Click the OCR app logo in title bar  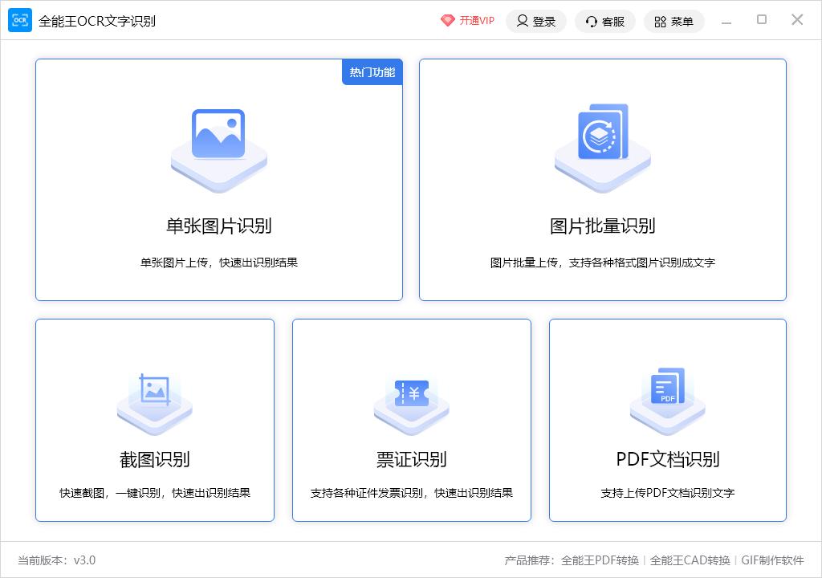(19, 20)
